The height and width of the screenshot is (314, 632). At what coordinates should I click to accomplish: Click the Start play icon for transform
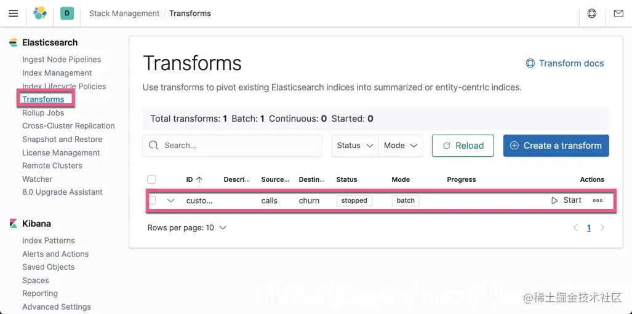pyautogui.click(x=554, y=200)
